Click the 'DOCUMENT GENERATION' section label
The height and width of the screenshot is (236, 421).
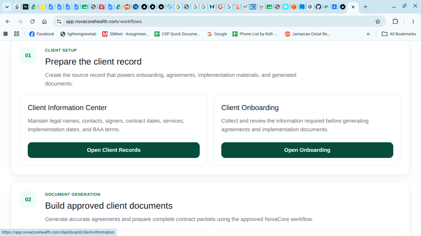[73, 194]
